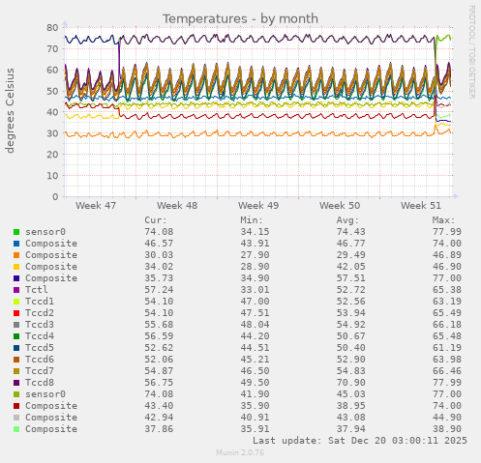Click the red Tccd2 color swatch

[16, 313]
